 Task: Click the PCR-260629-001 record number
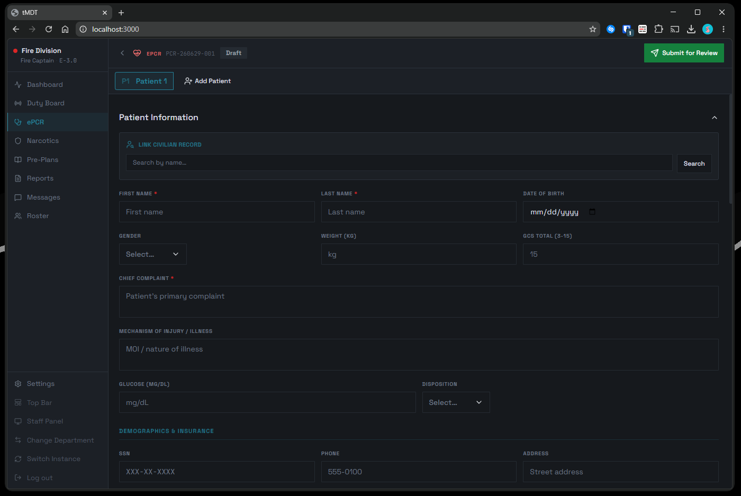(190, 53)
